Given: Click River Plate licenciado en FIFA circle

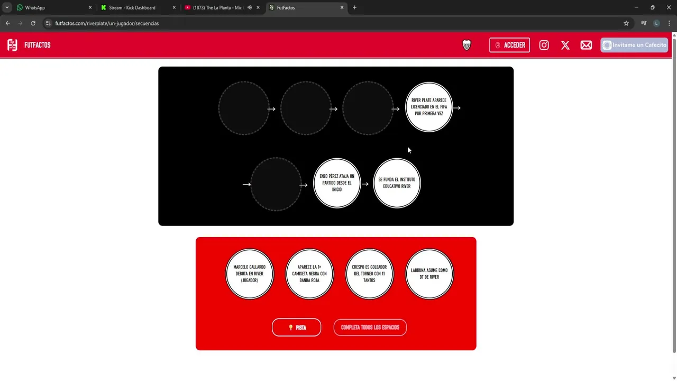Looking at the screenshot, I should [x=429, y=107].
